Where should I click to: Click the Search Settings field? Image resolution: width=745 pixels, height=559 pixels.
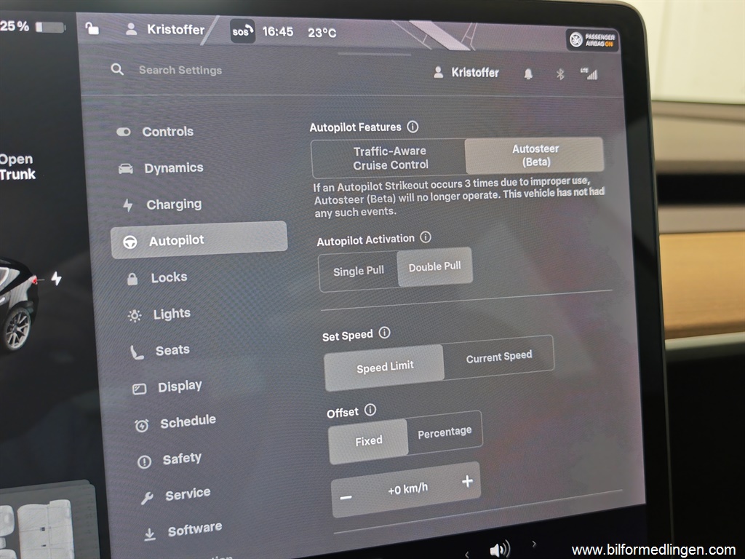(180, 71)
